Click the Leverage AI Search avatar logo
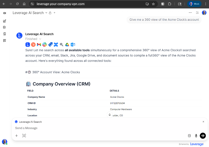Image resolution: width=209 pixels, height=147 pixels. [x=19, y=35]
